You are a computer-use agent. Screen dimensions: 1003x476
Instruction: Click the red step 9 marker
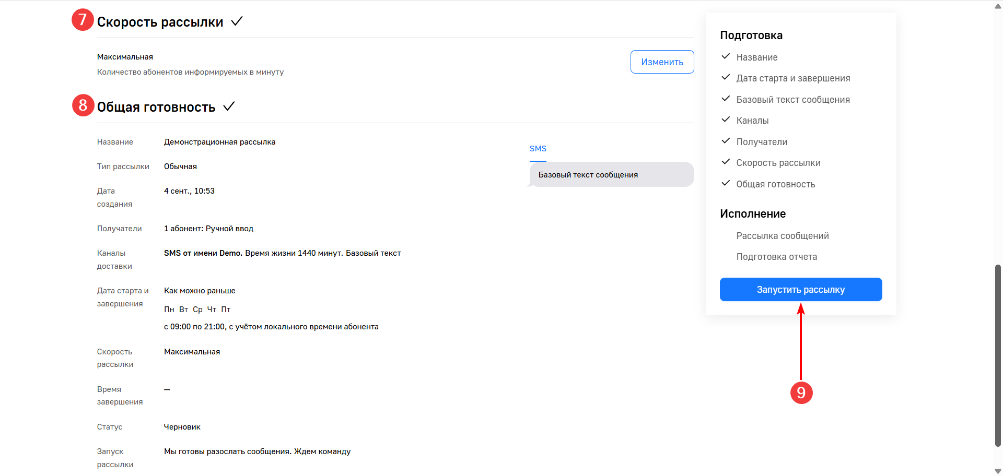coord(801,392)
